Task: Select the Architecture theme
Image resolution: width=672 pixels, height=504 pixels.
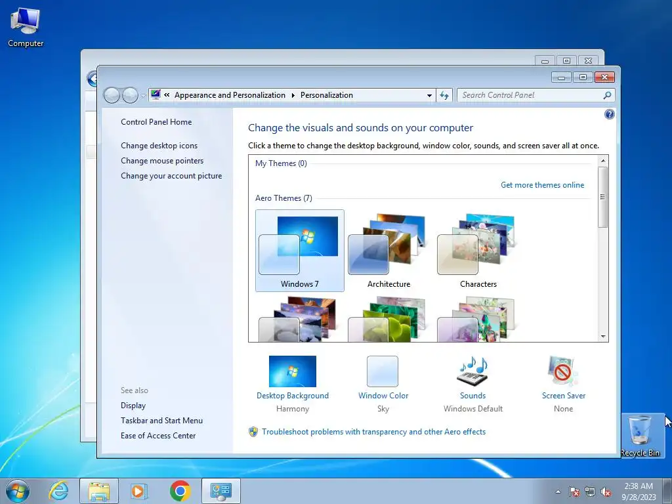Action: coord(388,251)
